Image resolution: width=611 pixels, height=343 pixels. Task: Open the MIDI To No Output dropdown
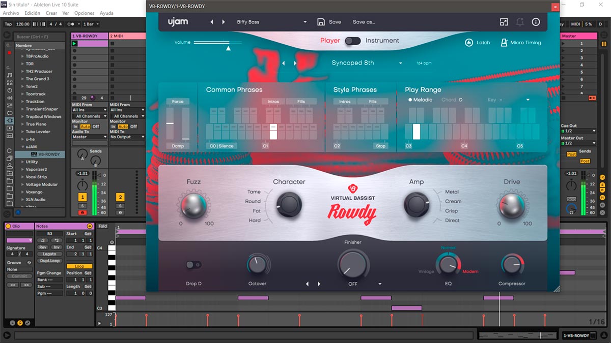coord(127,137)
